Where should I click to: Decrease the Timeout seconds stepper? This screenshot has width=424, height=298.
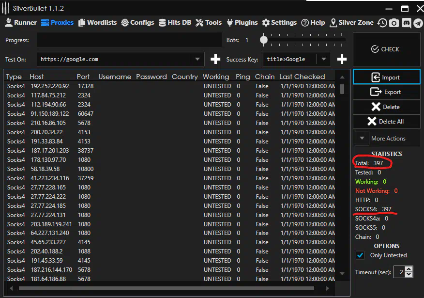pyautogui.click(x=409, y=274)
